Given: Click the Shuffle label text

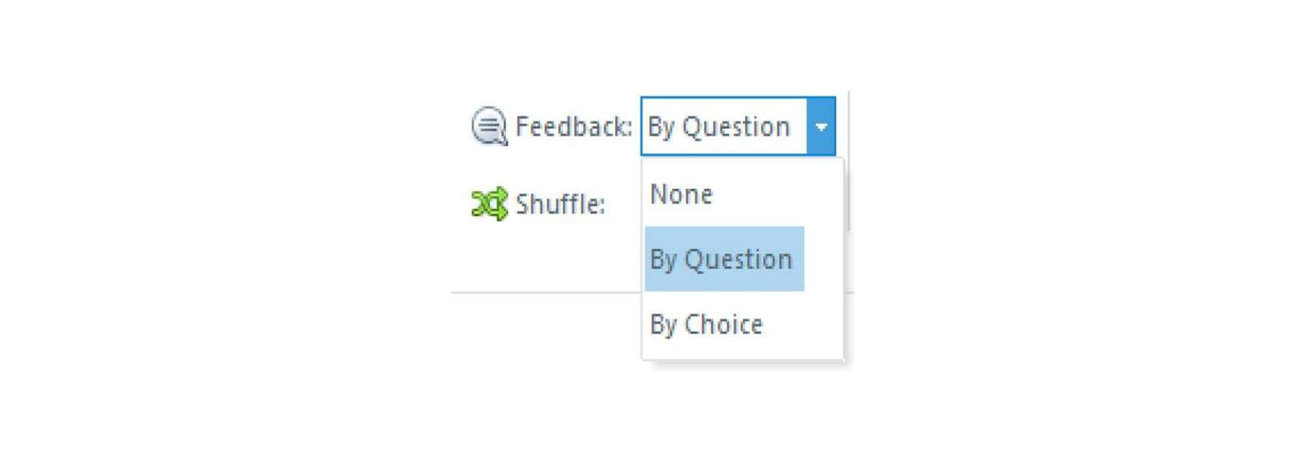Looking at the screenshot, I should point(560,204).
